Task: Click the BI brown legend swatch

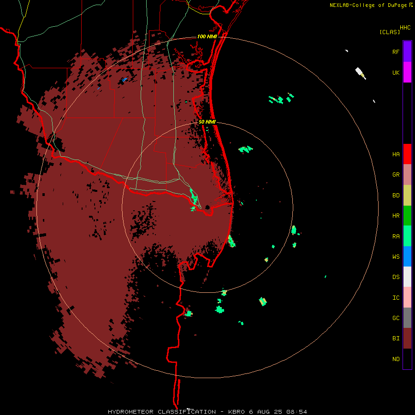Action: (x=407, y=338)
